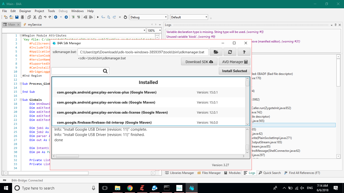
Task: Navigate forward with the blue arrow
Action: point(66,17)
